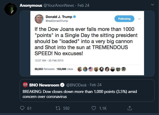Open the @YourAnonNews handle
This screenshot has height=115, width=159.
pyautogui.click(x=59, y=5)
